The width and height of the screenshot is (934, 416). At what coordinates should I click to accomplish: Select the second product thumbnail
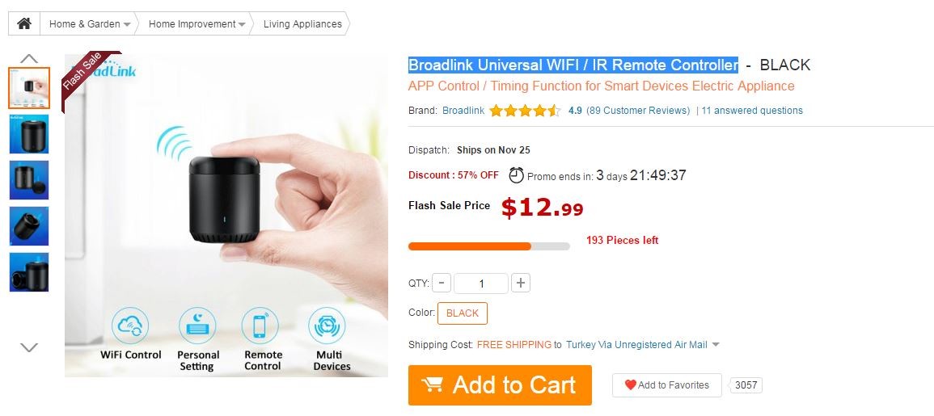pos(29,134)
